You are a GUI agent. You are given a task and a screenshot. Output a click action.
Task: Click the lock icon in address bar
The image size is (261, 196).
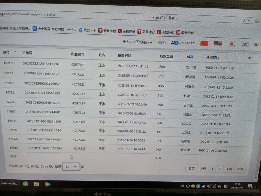tap(157, 17)
